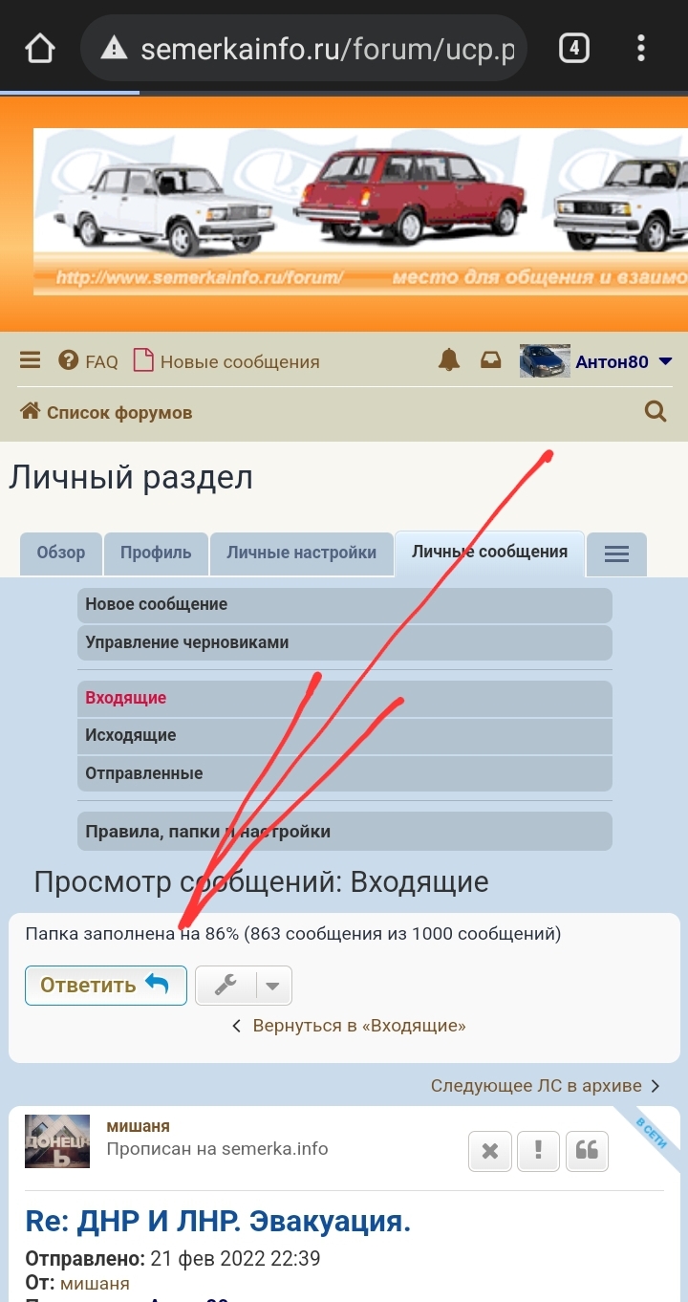Switch to the Профиль tab
This screenshot has width=688, height=1302.
point(156,553)
